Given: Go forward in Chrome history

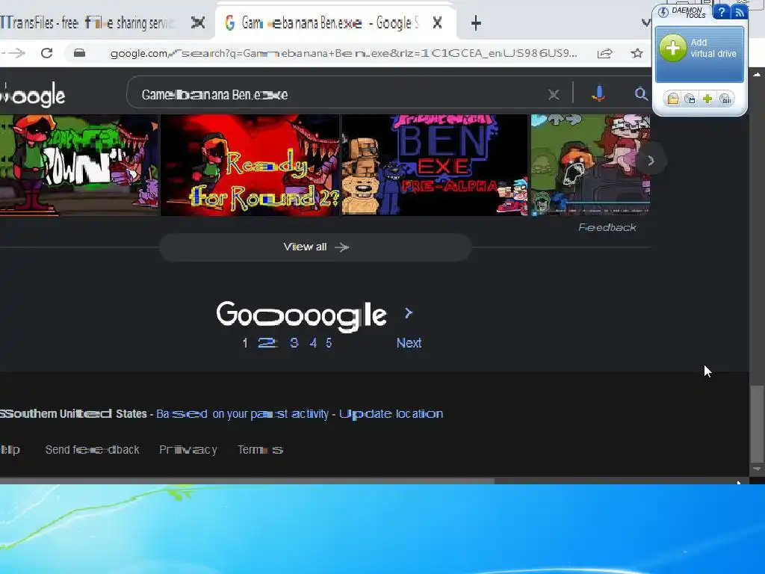Looking at the screenshot, I should point(16,53).
